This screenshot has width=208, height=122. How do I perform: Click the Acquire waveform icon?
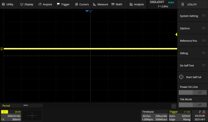pos(40,4)
